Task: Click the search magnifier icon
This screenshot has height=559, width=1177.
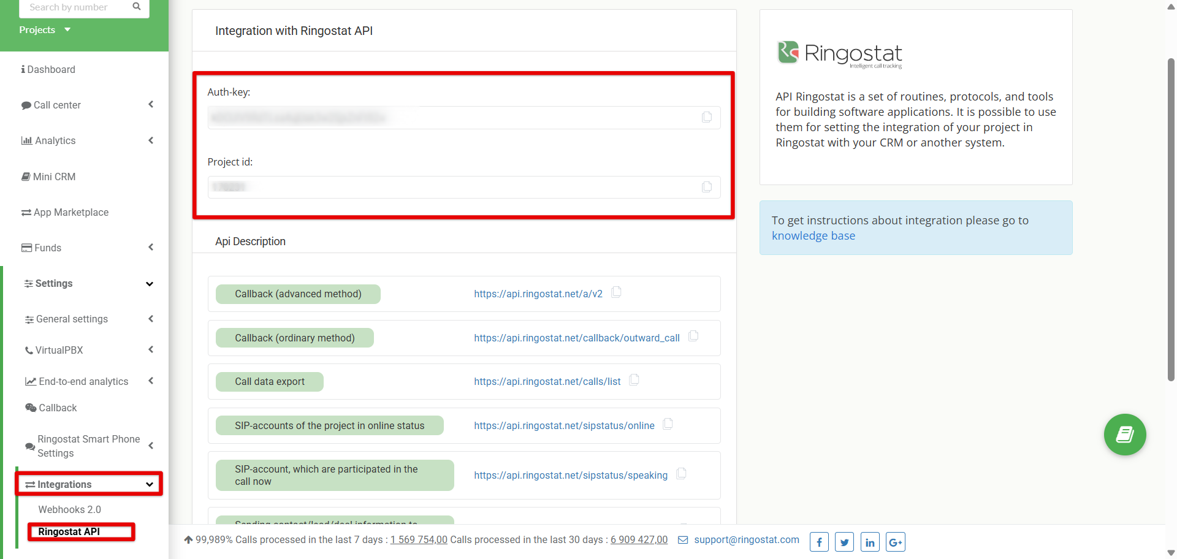Action: (137, 7)
